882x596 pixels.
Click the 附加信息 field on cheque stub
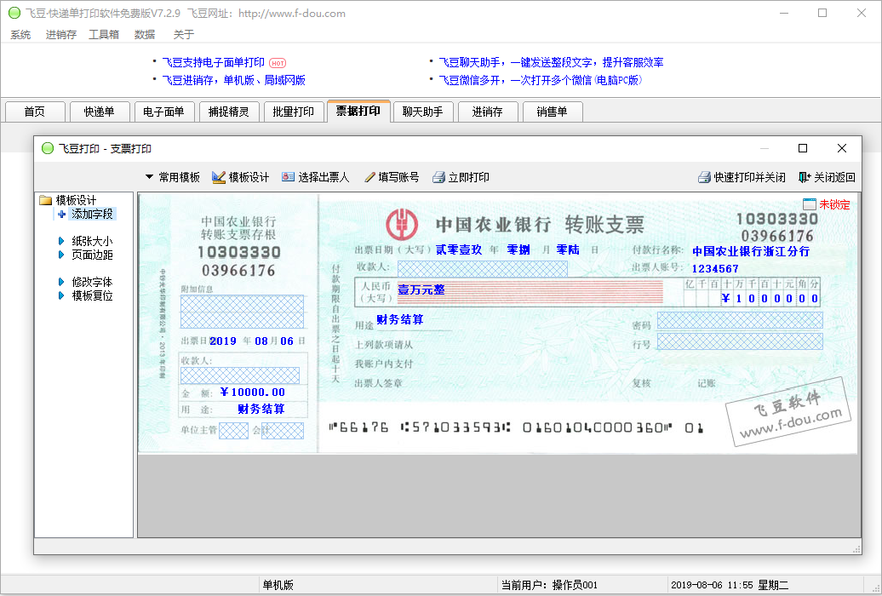[242, 312]
